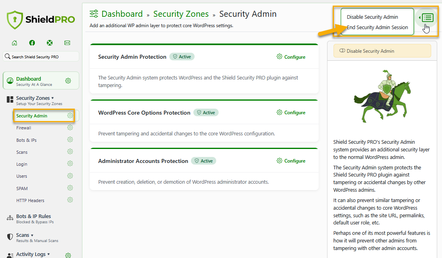Image resolution: width=442 pixels, height=258 pixels.
Task: Open Users in the sidebar
Action: click(x=22, y=176)
